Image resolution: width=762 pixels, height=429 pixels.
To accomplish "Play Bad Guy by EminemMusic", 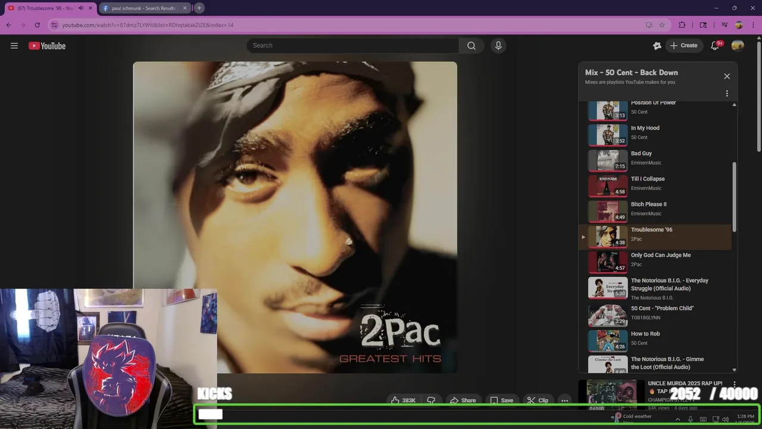I will coord(655,159).
